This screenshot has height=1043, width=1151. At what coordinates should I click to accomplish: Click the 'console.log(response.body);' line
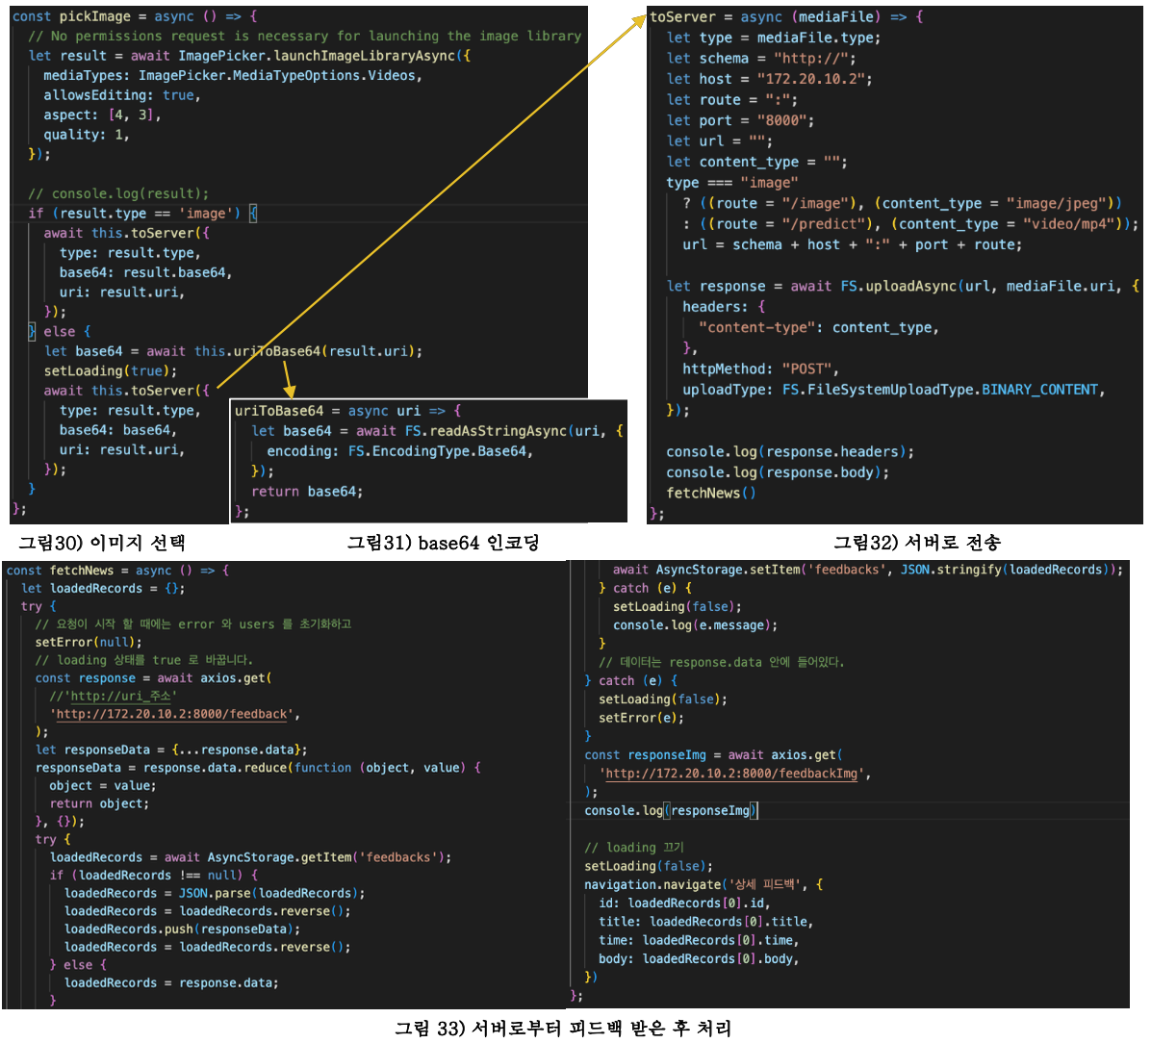coord(778,472)
